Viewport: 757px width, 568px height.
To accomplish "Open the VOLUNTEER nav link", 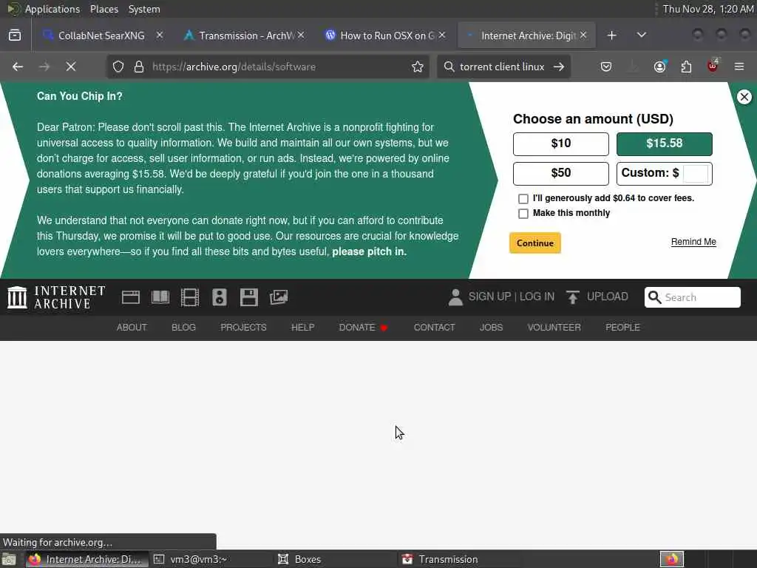I will point(554,328).
